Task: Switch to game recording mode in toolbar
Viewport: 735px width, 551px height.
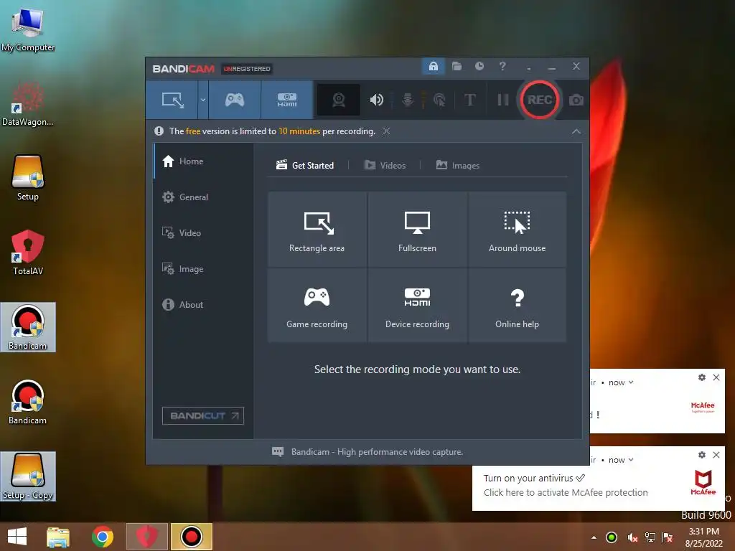Action: (235, 100)
